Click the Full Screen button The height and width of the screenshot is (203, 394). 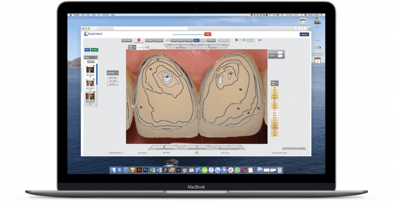coord(211,40)
